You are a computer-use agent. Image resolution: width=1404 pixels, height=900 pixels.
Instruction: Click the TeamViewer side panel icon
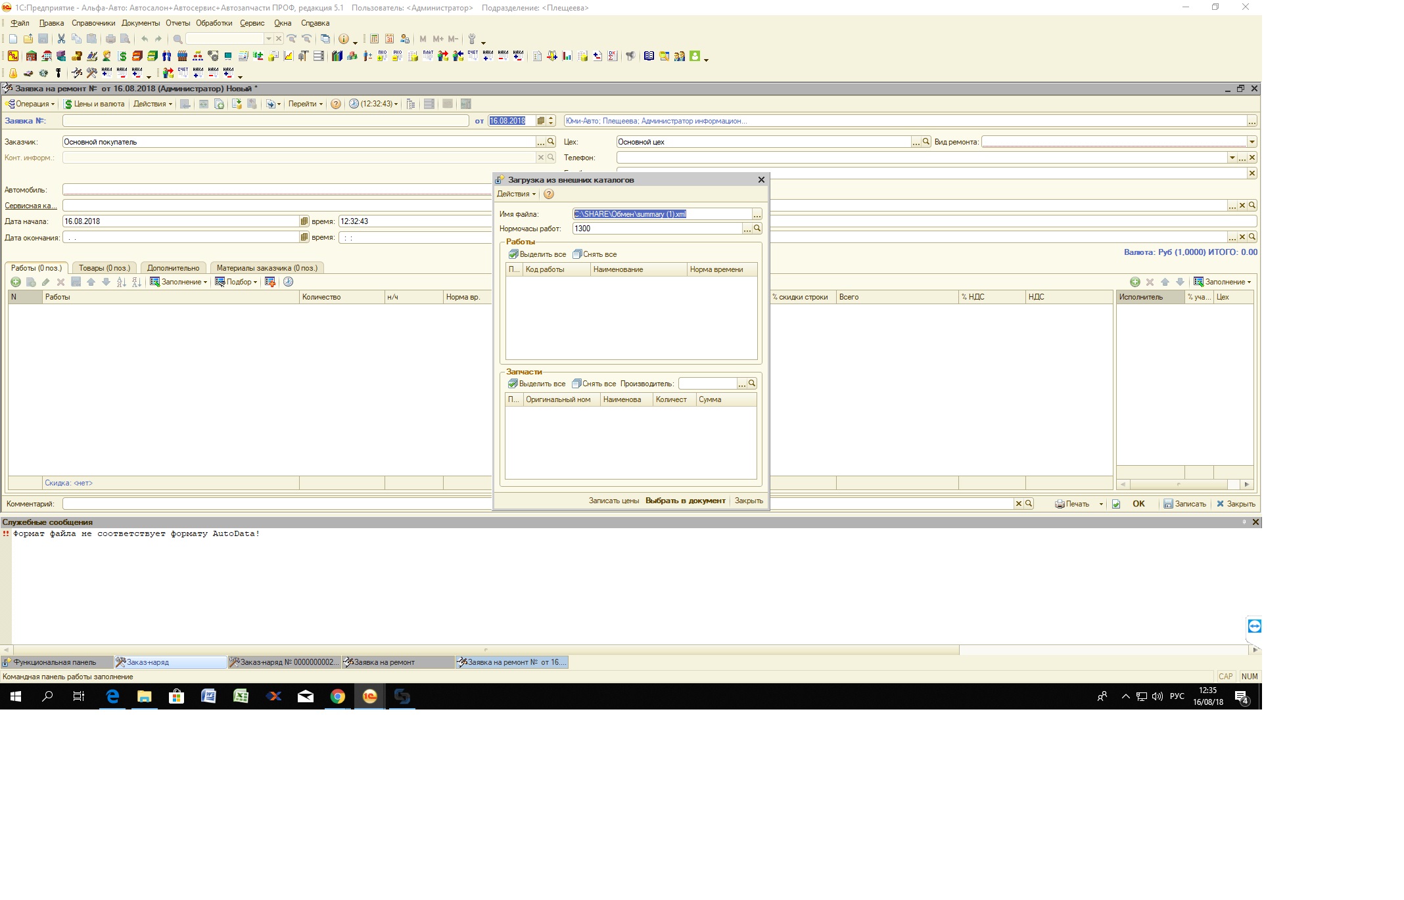[x=1254, y=626]
